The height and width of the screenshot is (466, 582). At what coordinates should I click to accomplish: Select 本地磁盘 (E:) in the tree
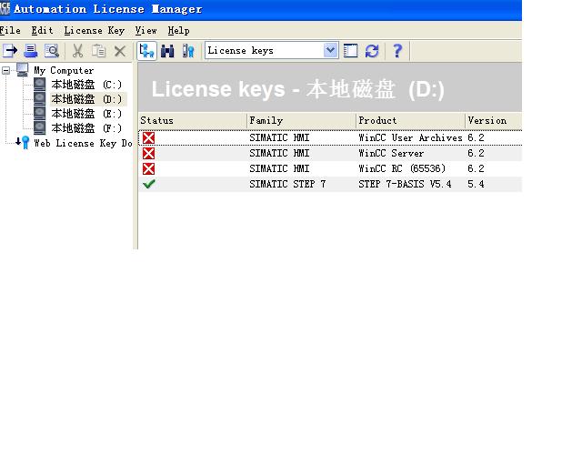[x=86, y=114]
